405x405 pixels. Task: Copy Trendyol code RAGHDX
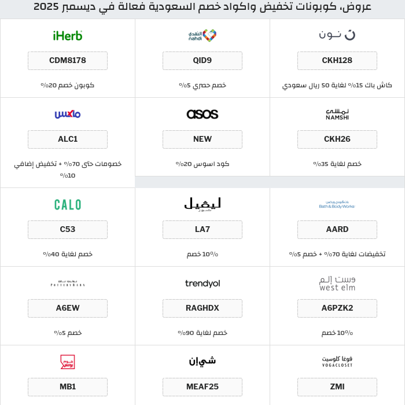pyautogui.click(x=202, y=308)
